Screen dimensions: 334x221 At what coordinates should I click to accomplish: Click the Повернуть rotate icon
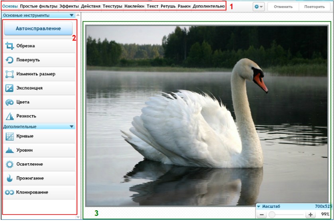(10, 60)
